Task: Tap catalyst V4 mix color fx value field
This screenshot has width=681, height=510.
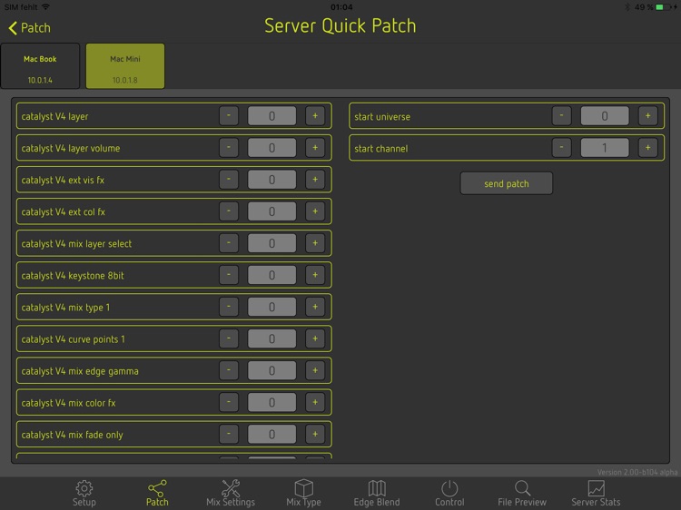Action: click(271, 402)
